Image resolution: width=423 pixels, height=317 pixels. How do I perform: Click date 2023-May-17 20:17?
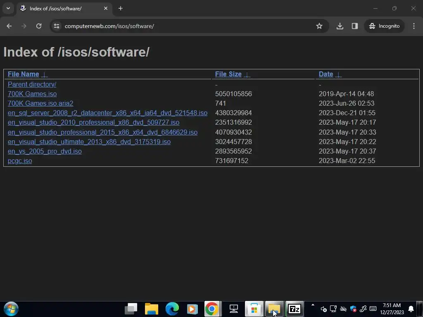pyautogui.click(x=347, y=122)
